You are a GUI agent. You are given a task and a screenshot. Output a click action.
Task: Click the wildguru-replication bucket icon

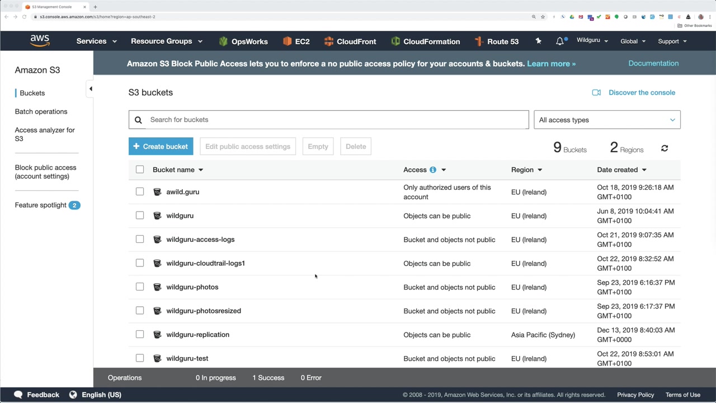point(157,335)
